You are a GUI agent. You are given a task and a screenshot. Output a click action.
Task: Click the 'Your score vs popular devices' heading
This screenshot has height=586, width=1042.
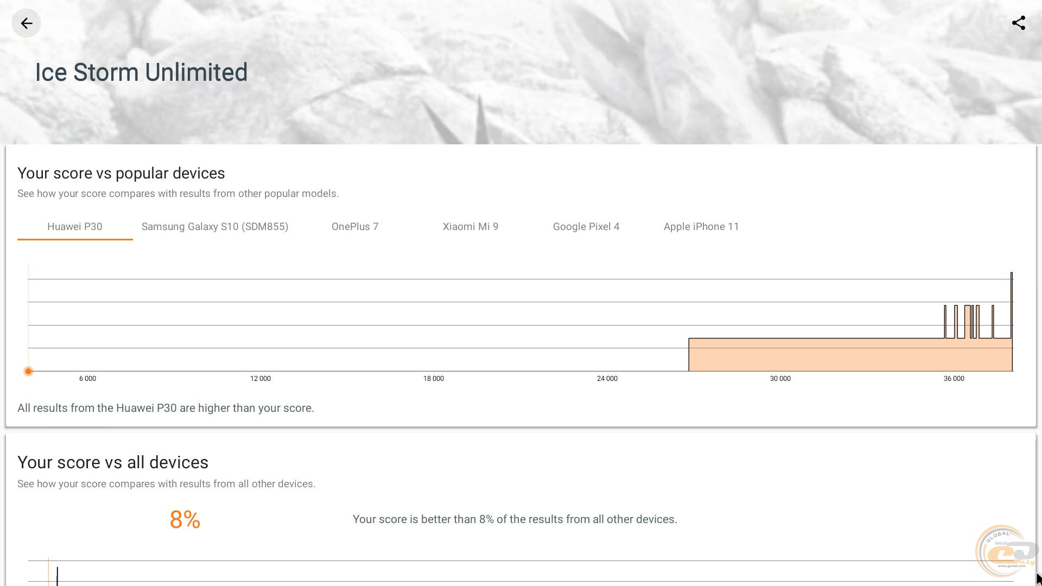click(121, 173)
